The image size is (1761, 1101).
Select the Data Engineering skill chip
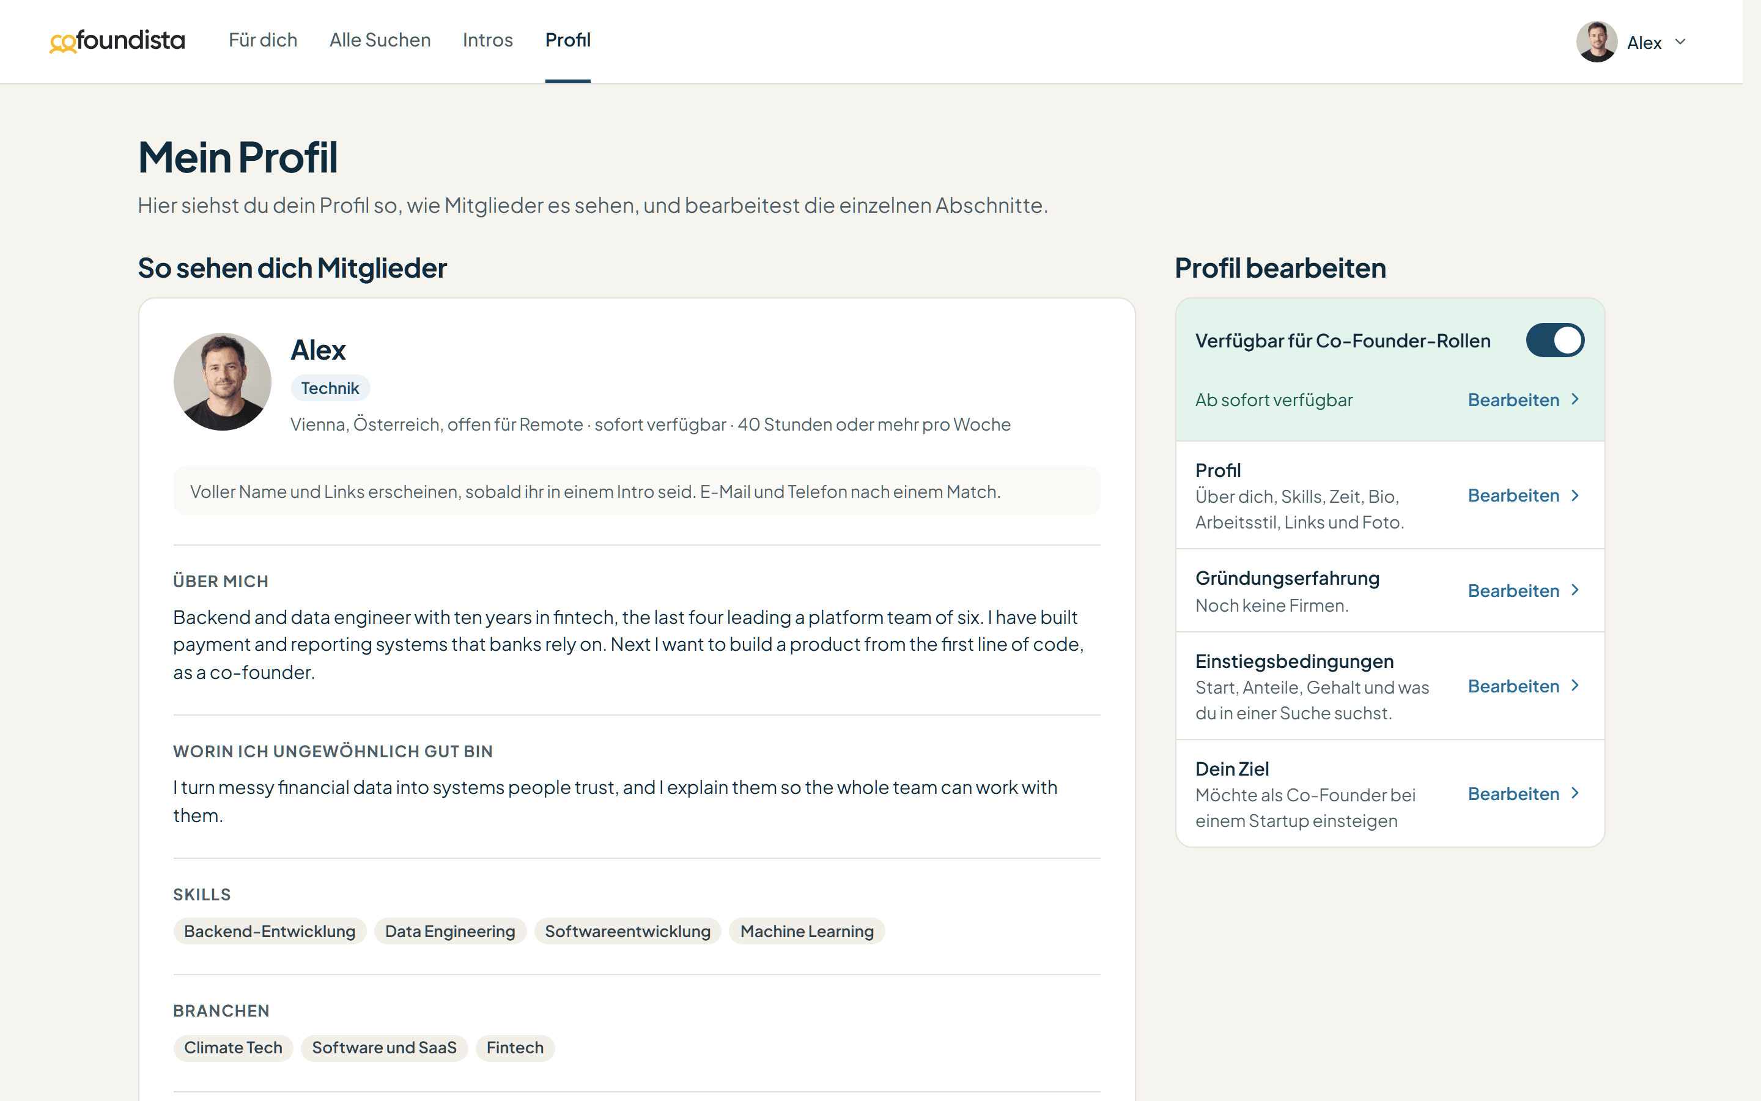pyautogui.click(x=449, y=932)
